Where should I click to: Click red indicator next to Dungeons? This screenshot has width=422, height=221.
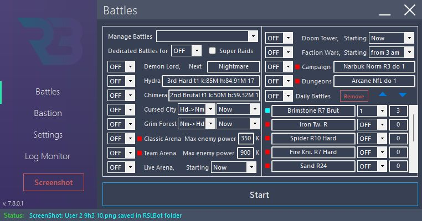click(297, 81)
